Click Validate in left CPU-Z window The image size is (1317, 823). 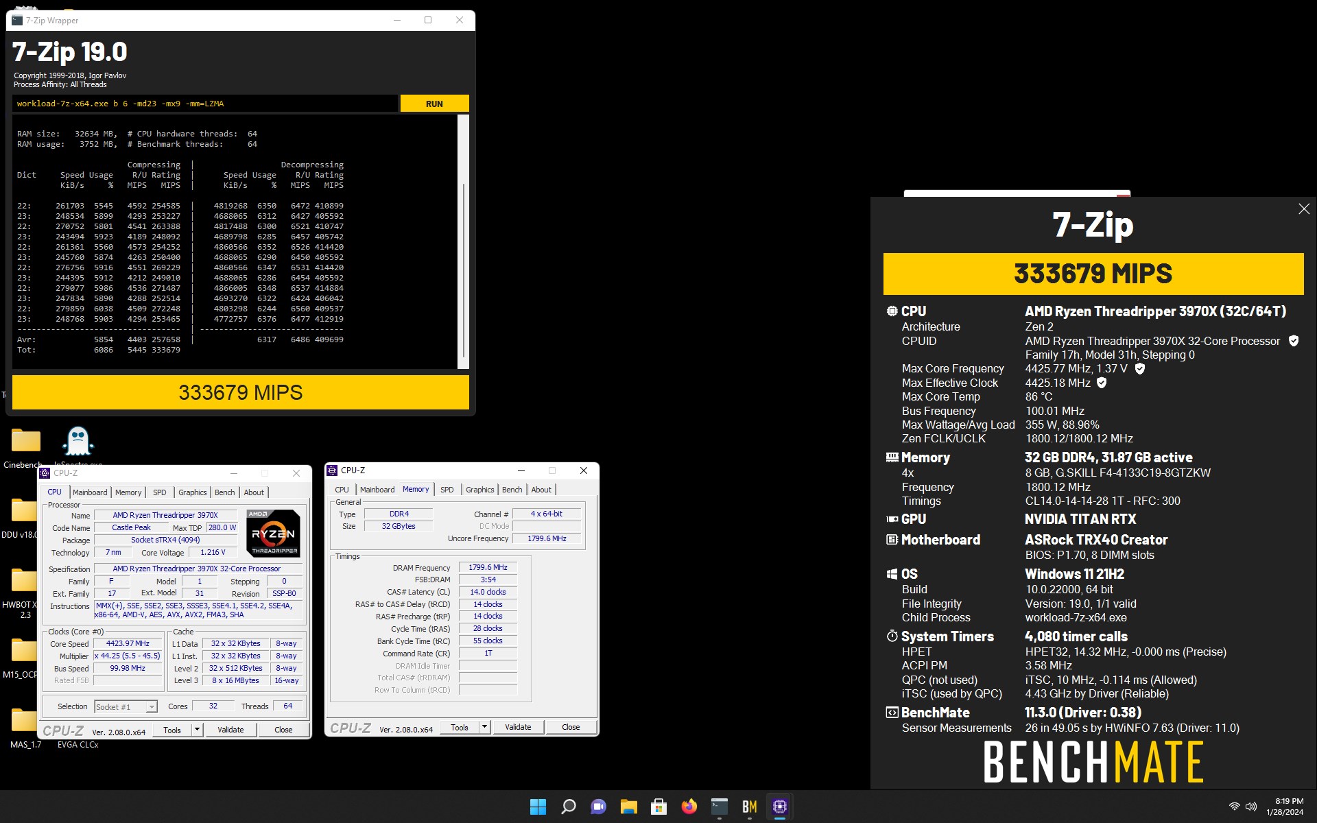pyautogui.click(x=230, y=730)
